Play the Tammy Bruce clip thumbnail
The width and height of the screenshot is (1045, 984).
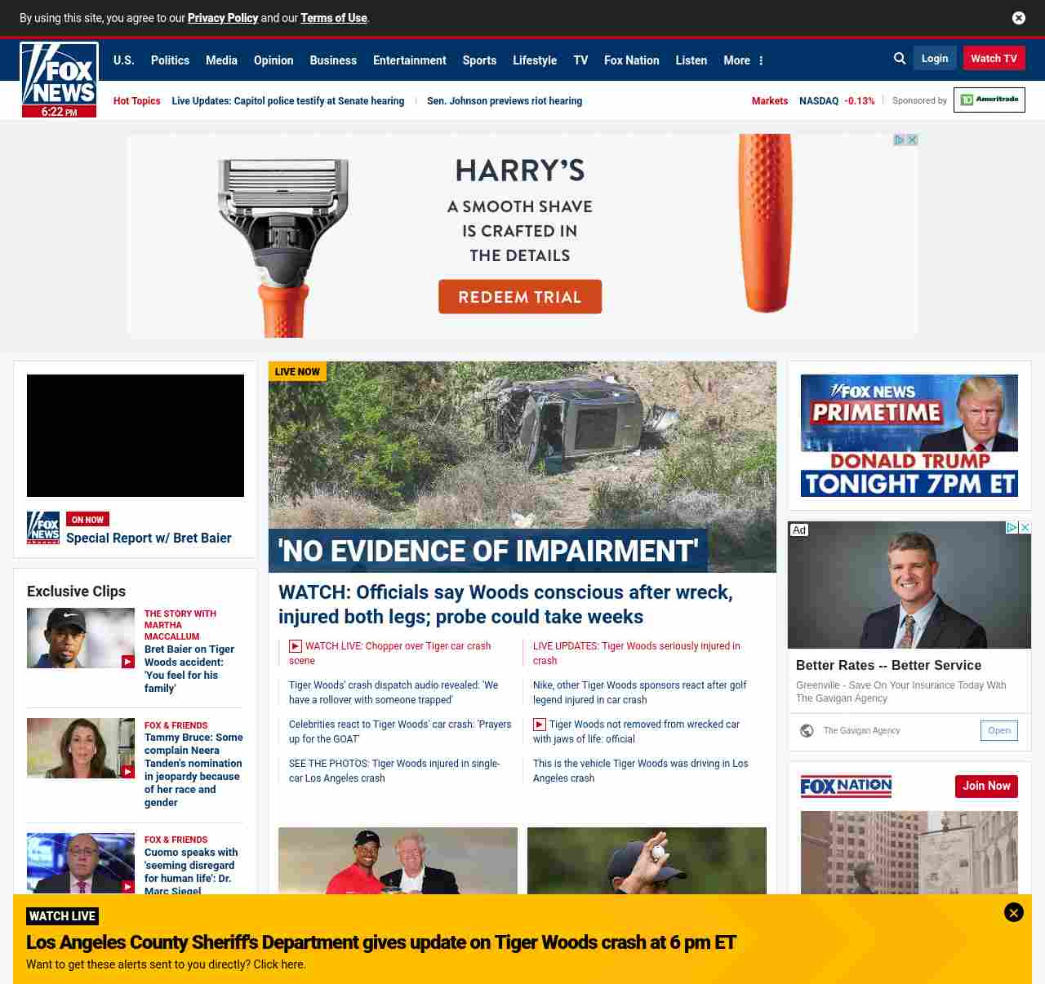pyautogui.click(x=81, y=748)
